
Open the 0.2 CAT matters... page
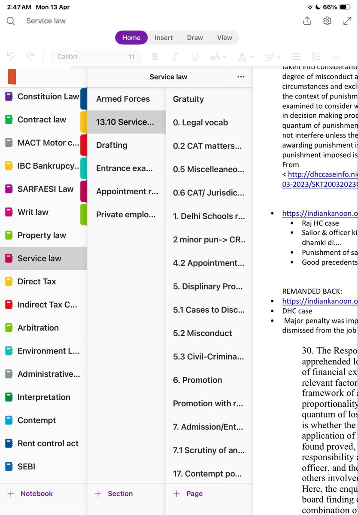(x=209, y=146)
